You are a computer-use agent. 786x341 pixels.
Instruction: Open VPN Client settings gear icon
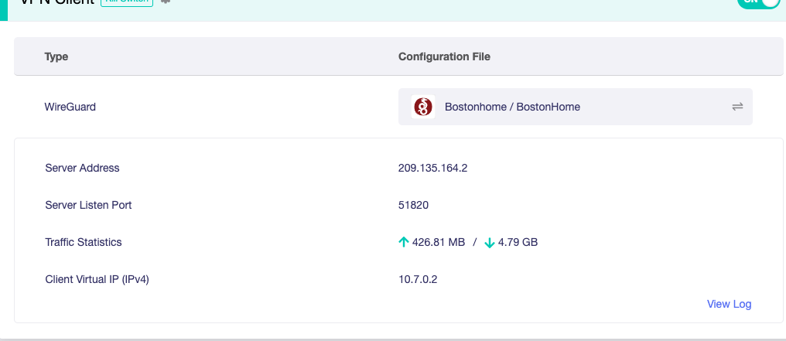pyautogui.click(x=165, y=2)
